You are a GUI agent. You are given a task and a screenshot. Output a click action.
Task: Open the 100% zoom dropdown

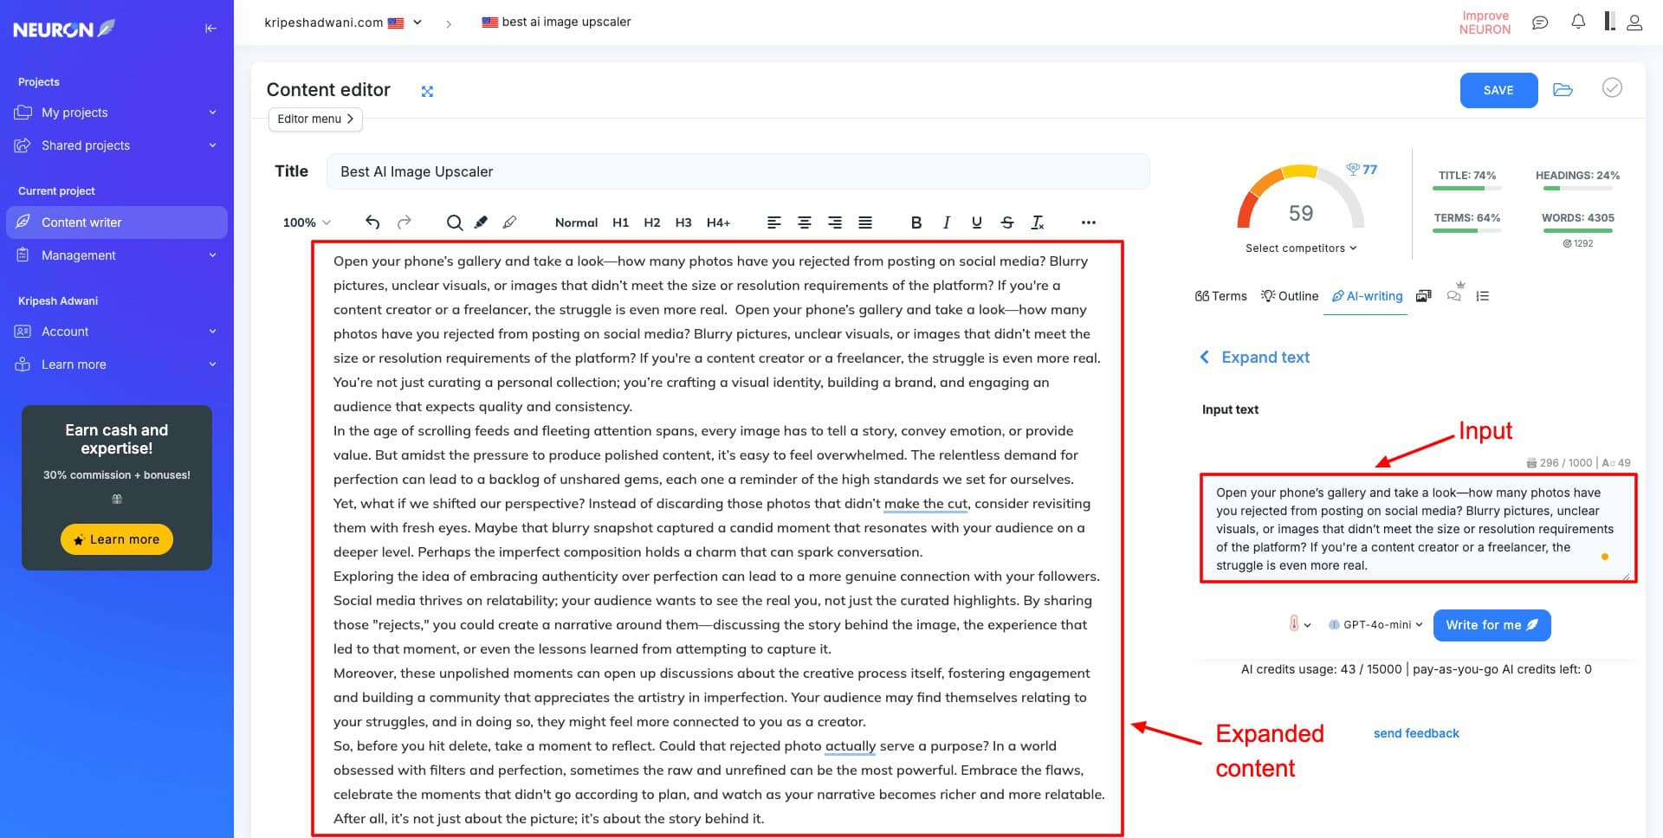pos(307,222)
